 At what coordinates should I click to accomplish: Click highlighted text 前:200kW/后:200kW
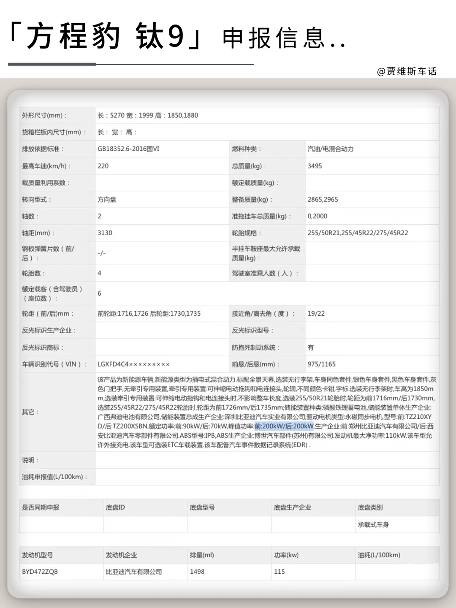pyautogui.click(x=284, y=426)
